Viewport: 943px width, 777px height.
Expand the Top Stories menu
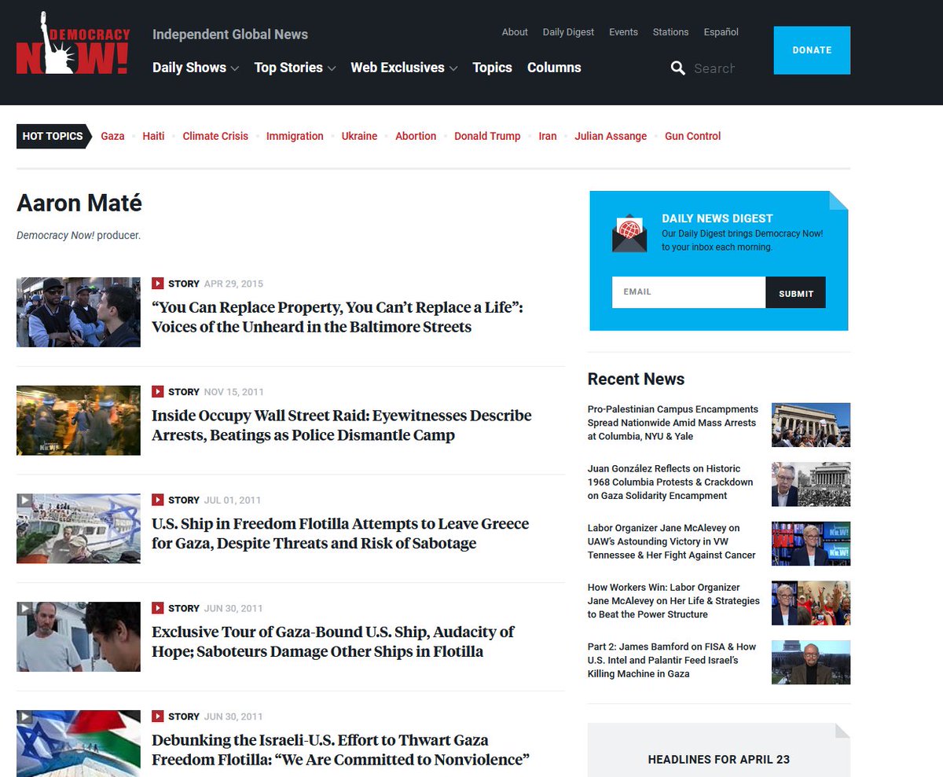[295, 68]
